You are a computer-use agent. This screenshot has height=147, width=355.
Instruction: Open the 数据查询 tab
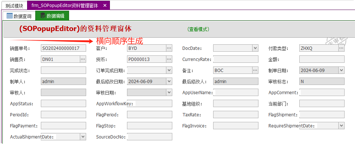(19, 16)
